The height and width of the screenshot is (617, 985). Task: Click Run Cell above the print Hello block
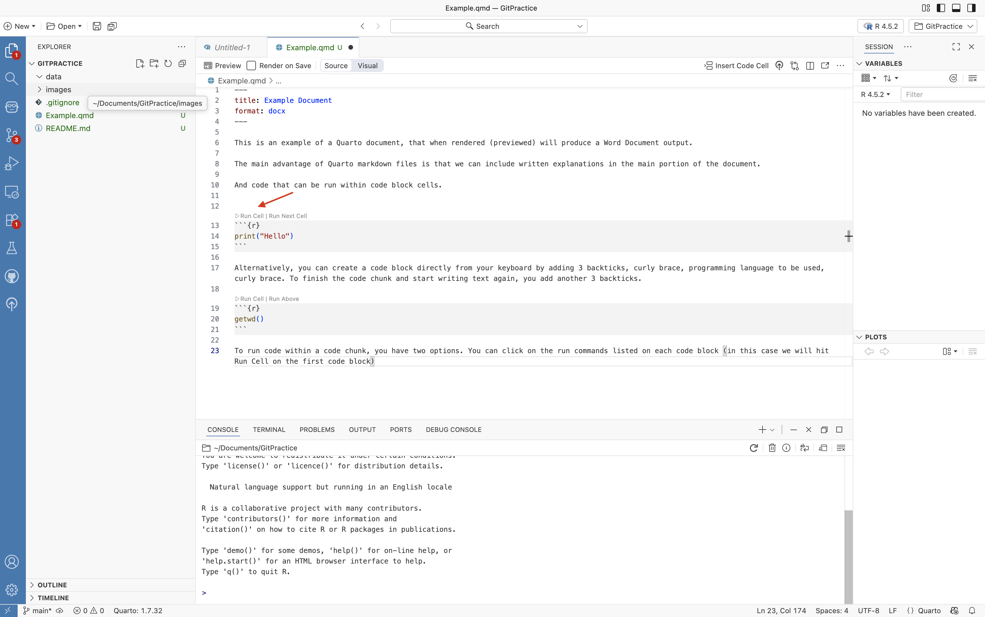click(251, 216)
